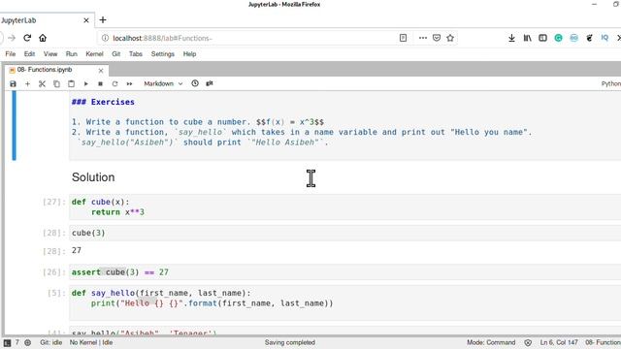This screenshot has width=621, height=349.
Task: Select the assert cube(3) == 27 cell
Action: point(345,272)
